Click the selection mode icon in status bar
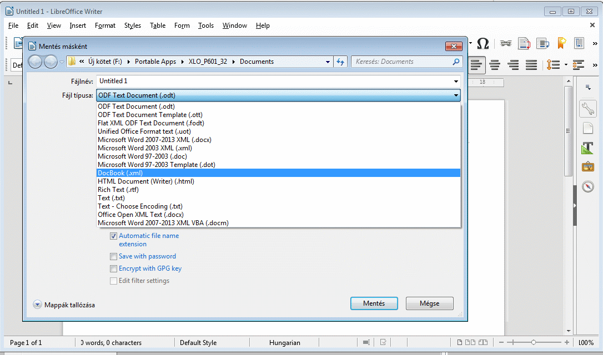603x355 pixels. click(x=366, y=342)
